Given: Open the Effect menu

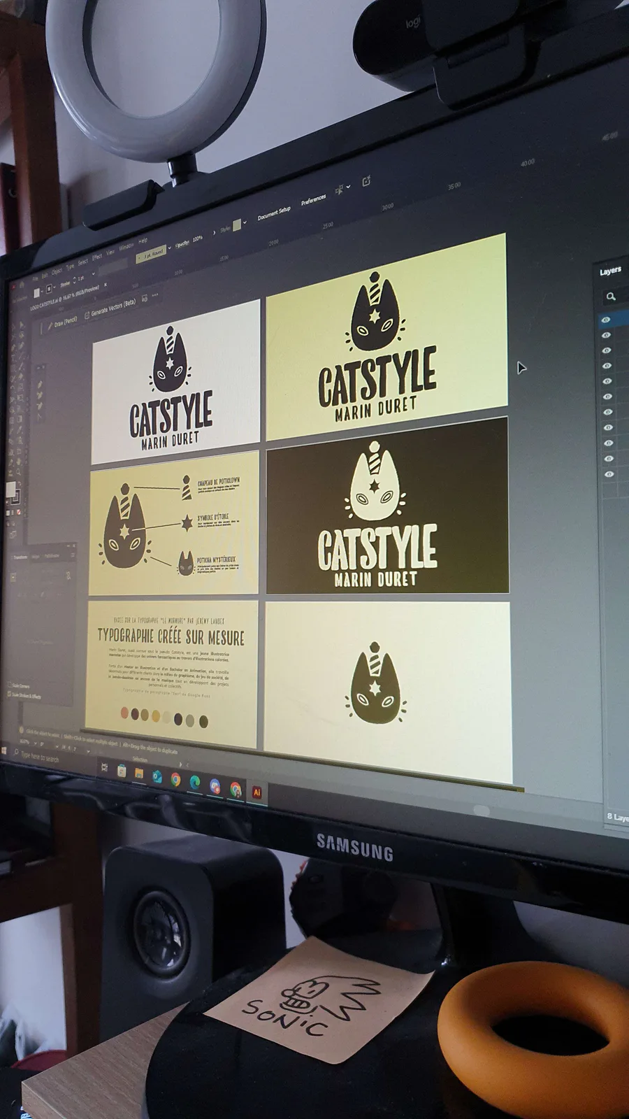Looking at the screenshot, I should tap(97, 257).
